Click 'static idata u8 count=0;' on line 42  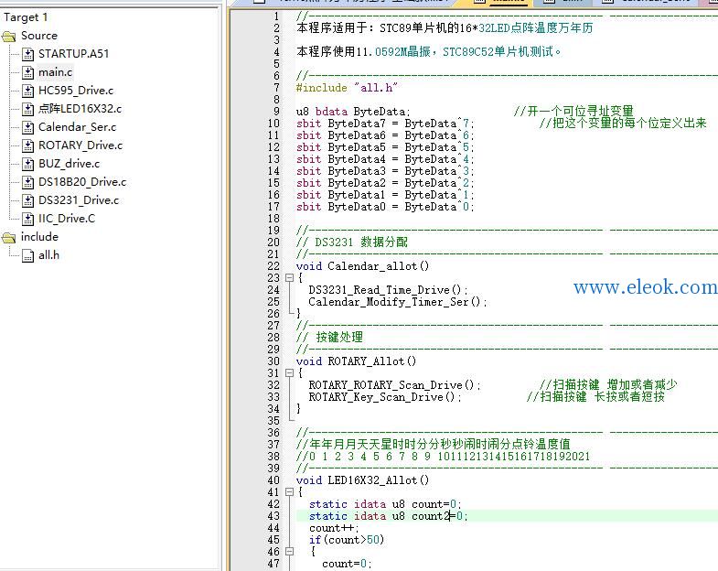tap(385, 504)
